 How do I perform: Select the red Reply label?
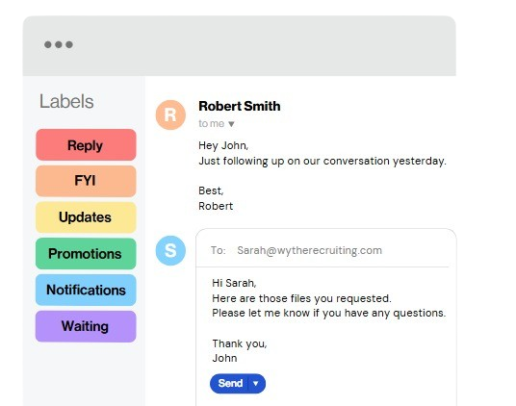pos(86,145)
